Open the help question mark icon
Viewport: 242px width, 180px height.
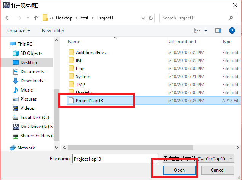pos(232,31)
